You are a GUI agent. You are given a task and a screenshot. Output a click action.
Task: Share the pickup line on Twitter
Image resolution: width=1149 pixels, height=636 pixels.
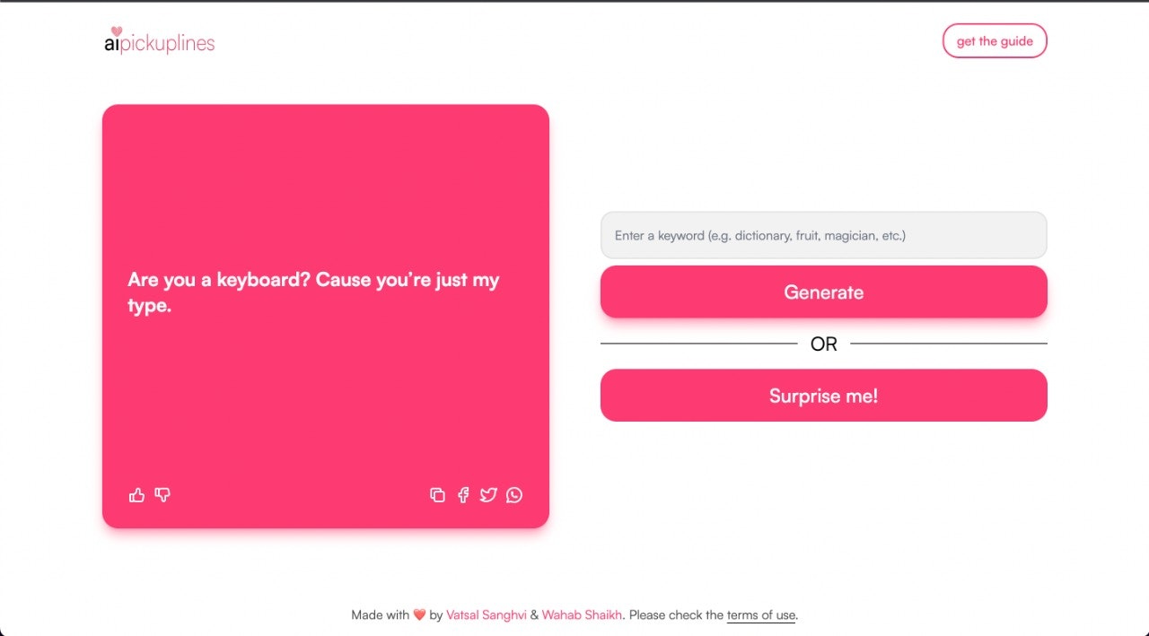[488, 494]
